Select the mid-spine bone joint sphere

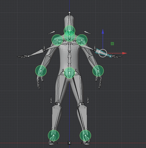(x=70, y=52)
